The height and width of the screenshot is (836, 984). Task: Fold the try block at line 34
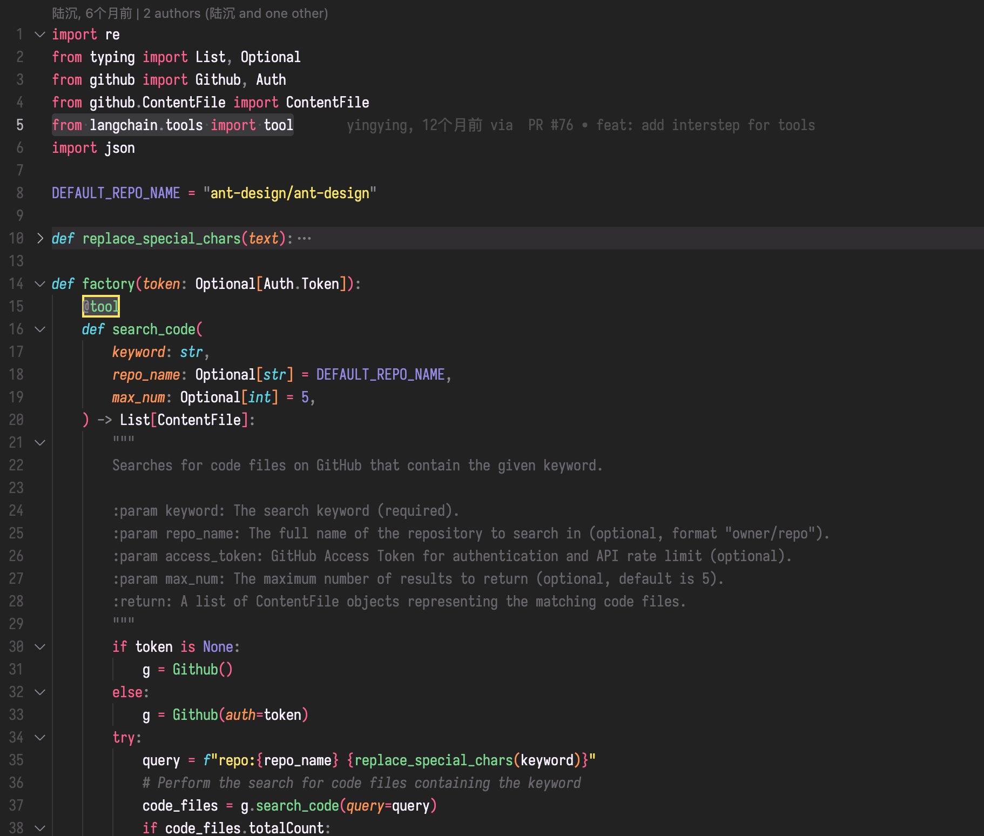39,738
